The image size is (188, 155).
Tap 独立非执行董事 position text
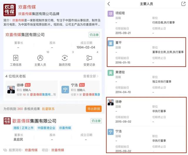coord(162,81)
